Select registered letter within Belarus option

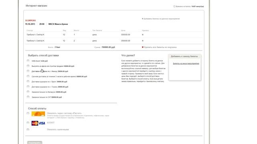click(28, 92)
